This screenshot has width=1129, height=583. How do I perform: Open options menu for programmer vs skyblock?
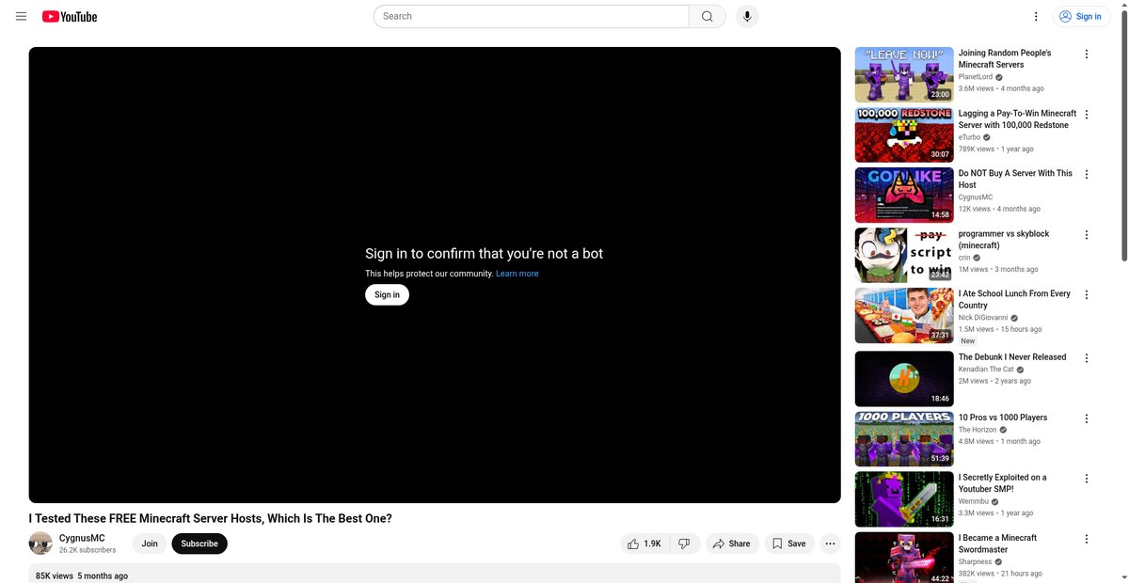tap(1087, 234)
